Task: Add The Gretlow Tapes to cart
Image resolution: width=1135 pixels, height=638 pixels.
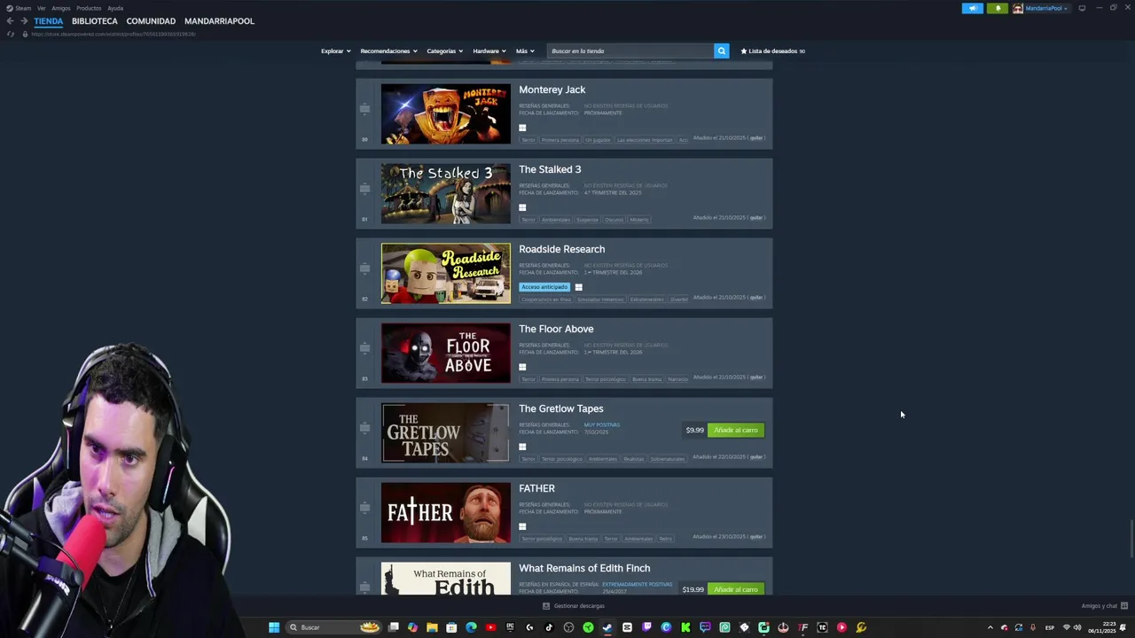Action: coord(736,430)
